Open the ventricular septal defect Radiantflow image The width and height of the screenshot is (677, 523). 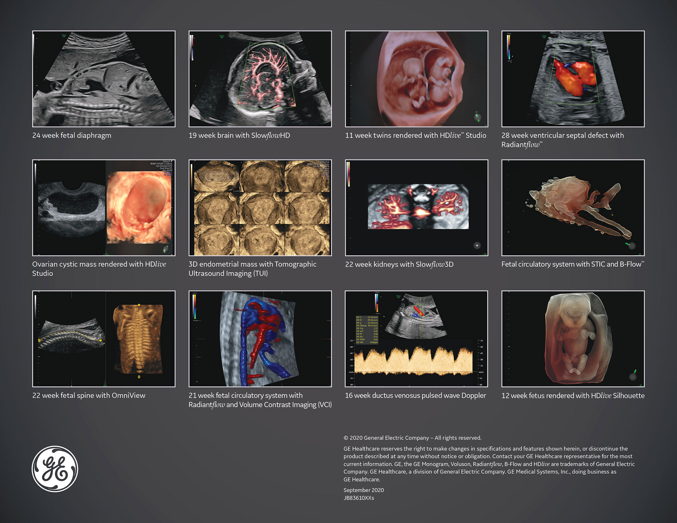(573, 79)
